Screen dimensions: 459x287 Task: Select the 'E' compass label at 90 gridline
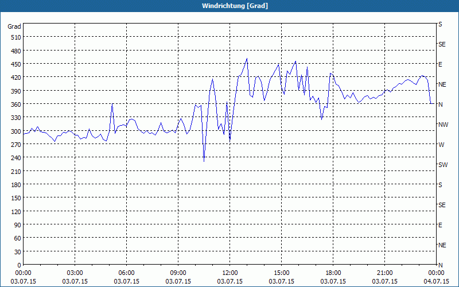coord(440,225)
